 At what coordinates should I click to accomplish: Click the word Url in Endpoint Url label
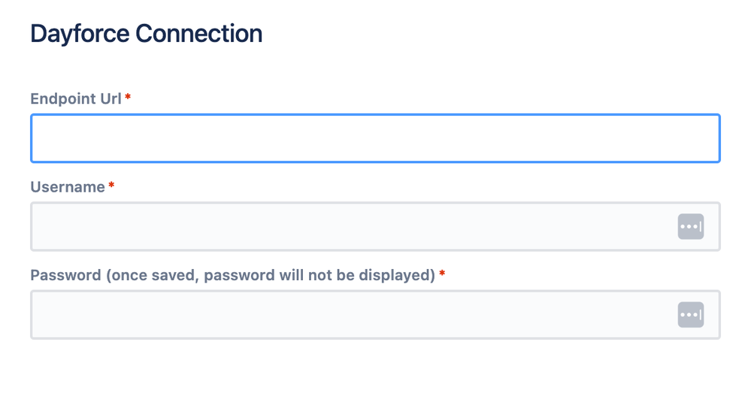point(111,98)
